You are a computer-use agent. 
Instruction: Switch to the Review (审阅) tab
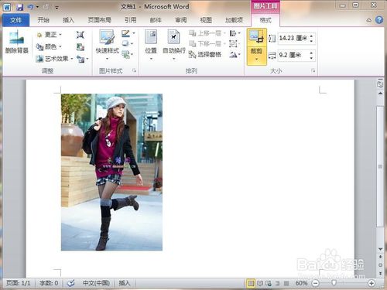(x=181, y=20)
